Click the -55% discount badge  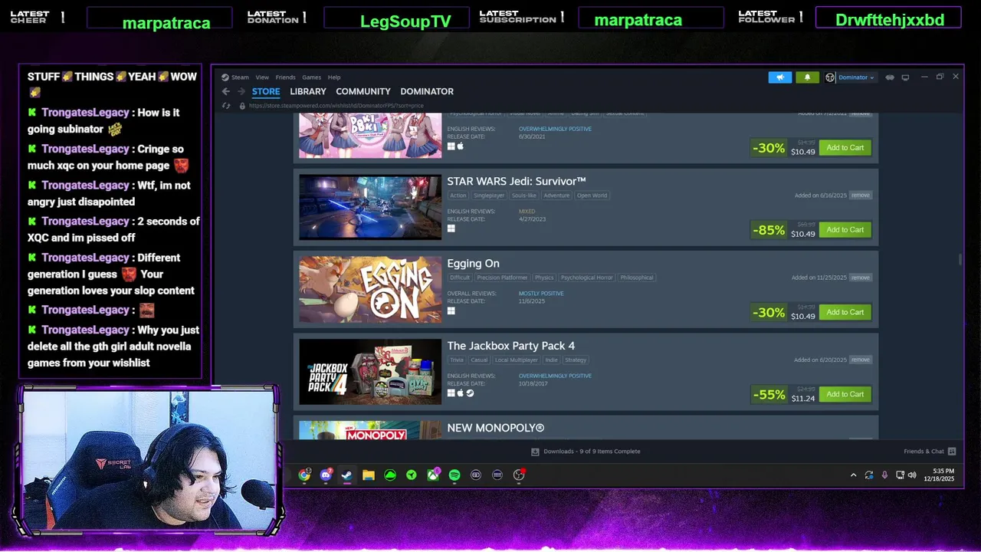click(x=769, y=394)
